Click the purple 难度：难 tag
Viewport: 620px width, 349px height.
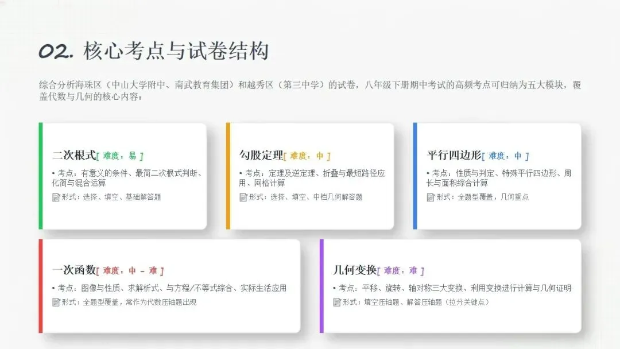click(401, 271)
